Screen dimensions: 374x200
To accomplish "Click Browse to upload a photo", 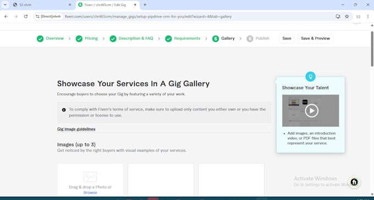I will point(90,193).
